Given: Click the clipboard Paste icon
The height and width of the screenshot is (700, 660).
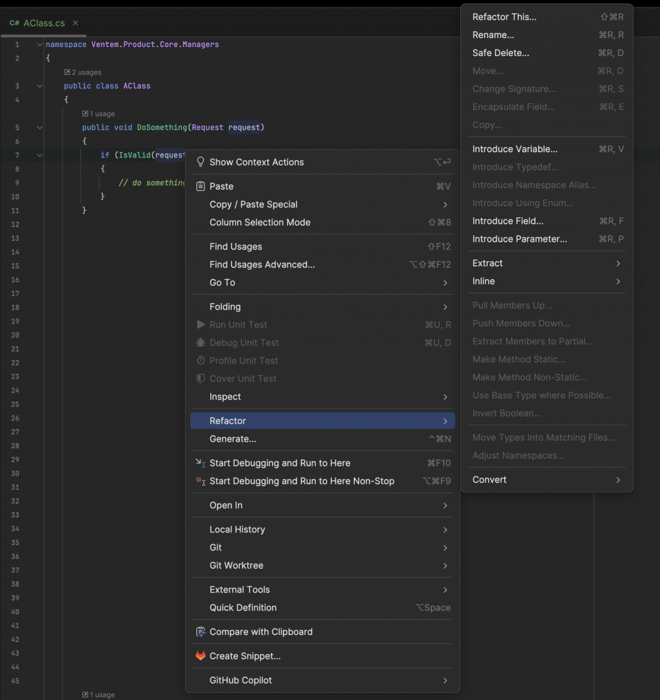Looking at the screenshot, I should click(x=200, y=186).
